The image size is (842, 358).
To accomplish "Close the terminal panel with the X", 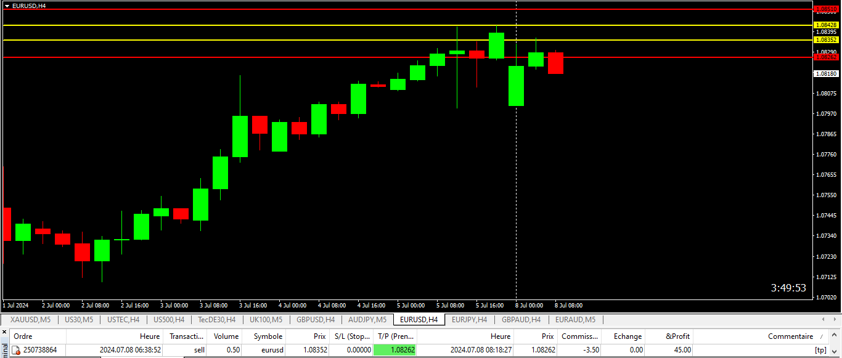I will [x=5, y=333].
